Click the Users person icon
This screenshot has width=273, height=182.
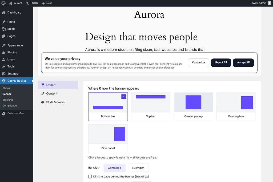click(4, 60)
